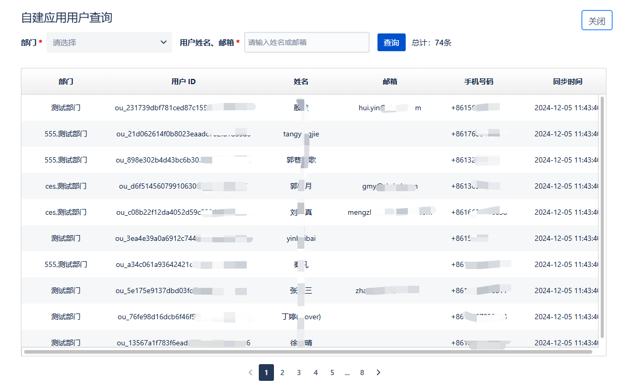Click the pagination ellipsis
Screen dimensions: 619x384
347,373
